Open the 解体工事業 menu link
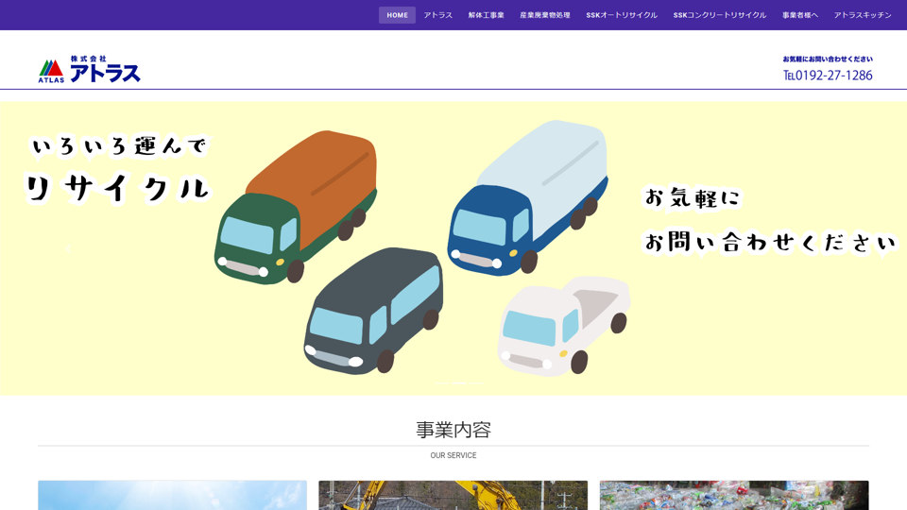The width and height of the screenshot is (907, 510). tap(486, 15)
